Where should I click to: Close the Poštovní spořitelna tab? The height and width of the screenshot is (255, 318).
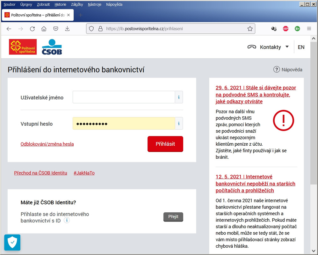tap(69, 15)
